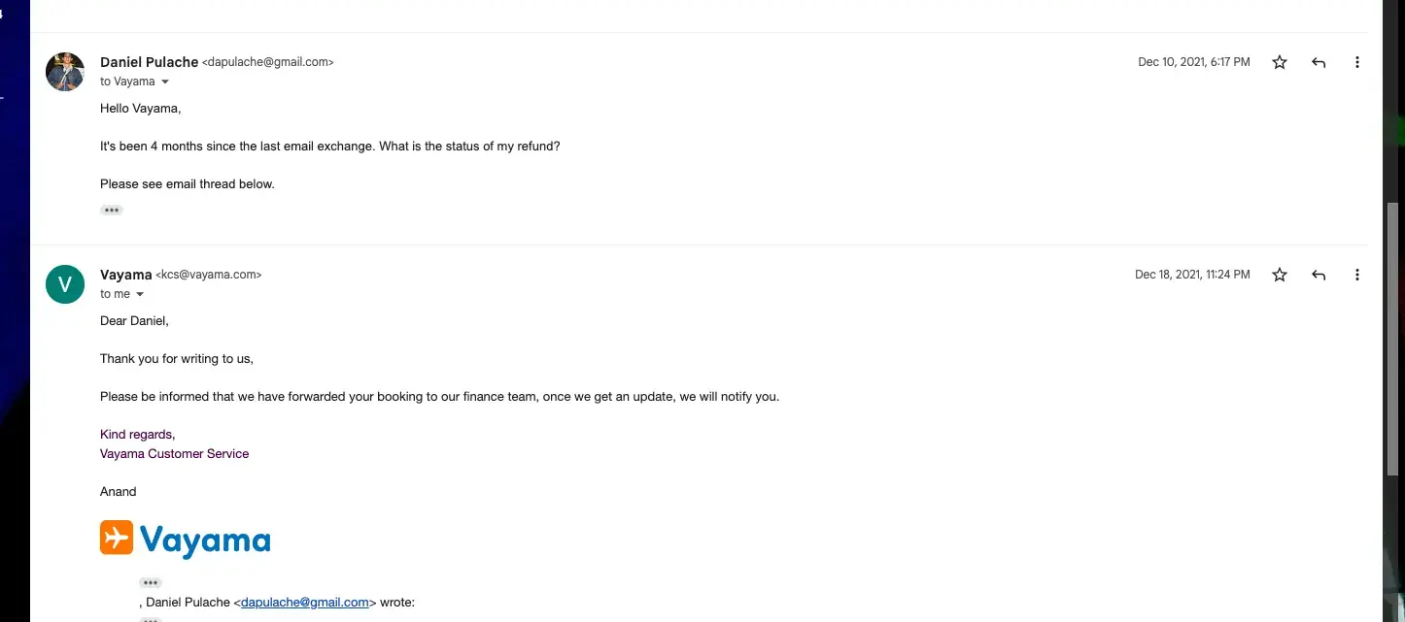The image size is (1405, 622).
Task: Click the Vayama sender name
Action: 125,275
